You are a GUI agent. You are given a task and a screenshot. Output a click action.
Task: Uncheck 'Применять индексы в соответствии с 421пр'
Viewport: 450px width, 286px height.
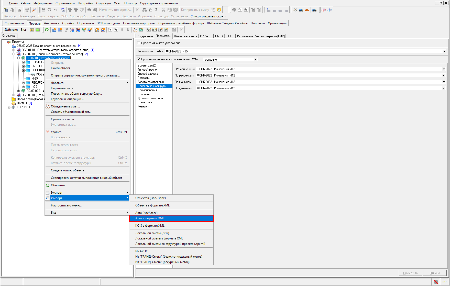[x=139, y=59]
